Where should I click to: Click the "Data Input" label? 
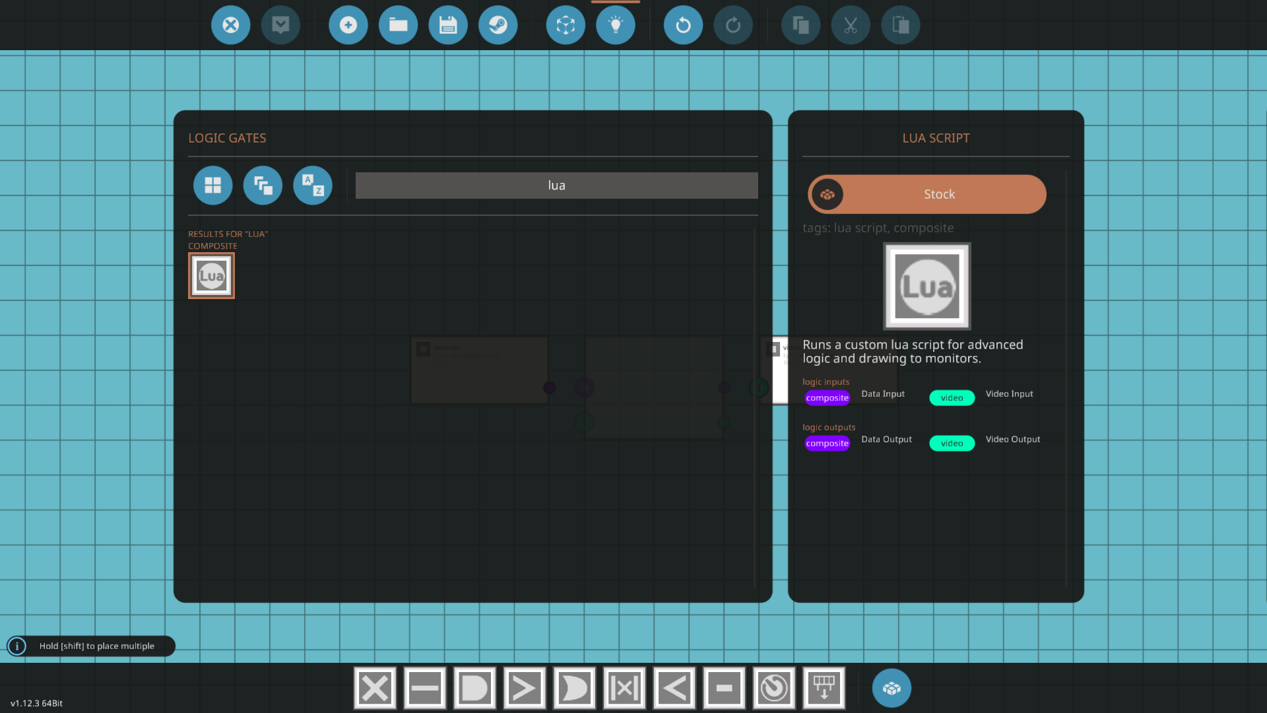[x=883, y=394]
